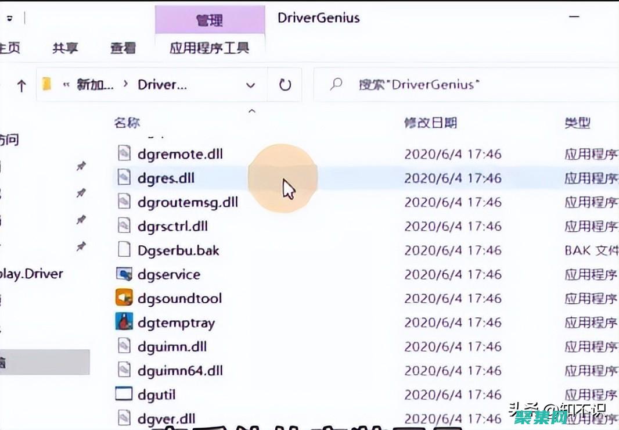Click the Dgserbu.bak file icon

pos(123,249)
